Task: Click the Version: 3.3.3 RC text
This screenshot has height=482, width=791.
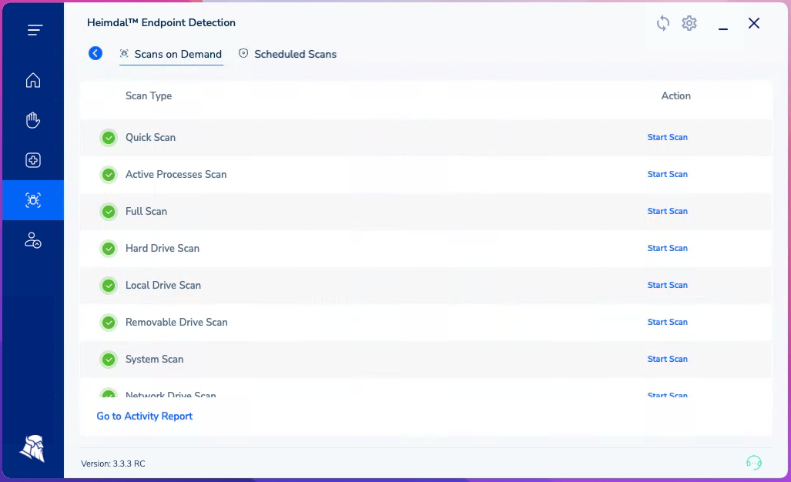Action: point(113,464)
